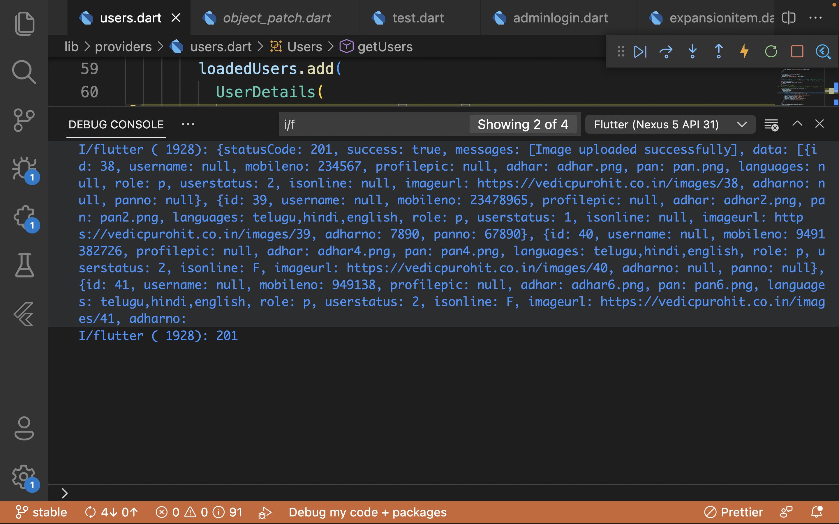Open the Source Control view

pyautogui.click(x=24, y=120)
